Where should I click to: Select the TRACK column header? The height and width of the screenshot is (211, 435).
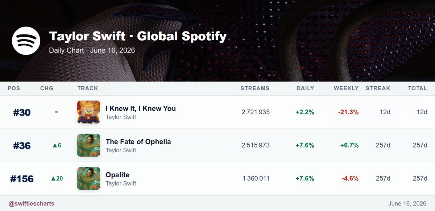(x=88, y=88)
